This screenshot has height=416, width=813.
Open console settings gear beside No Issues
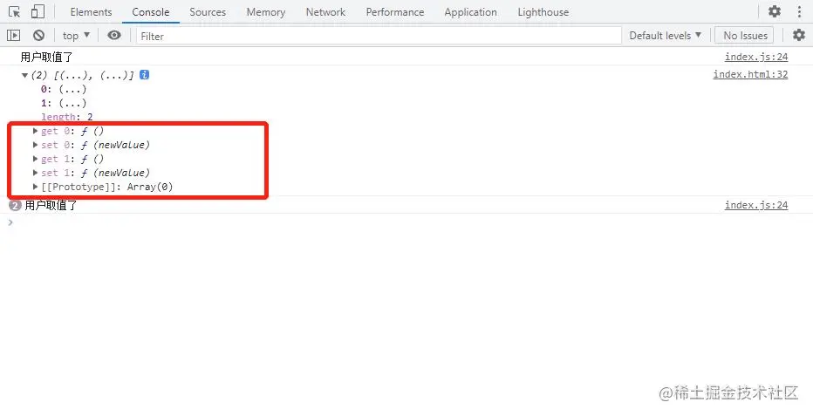(799, 35)
